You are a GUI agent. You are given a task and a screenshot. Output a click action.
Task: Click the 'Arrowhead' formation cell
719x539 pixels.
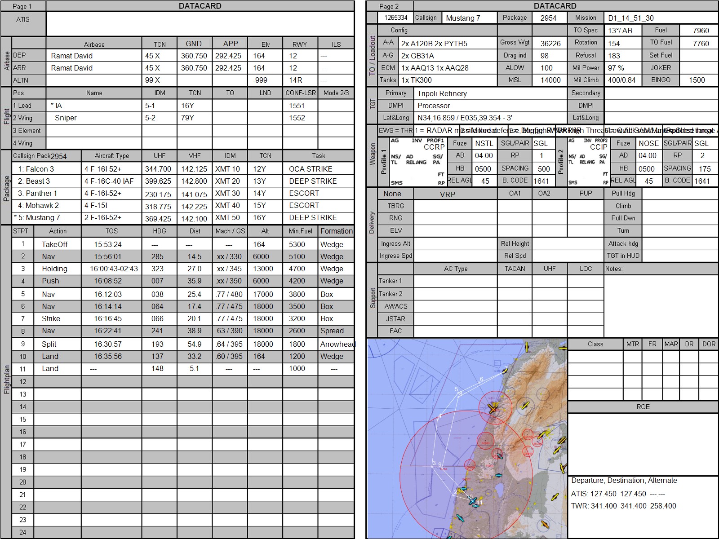337,344
